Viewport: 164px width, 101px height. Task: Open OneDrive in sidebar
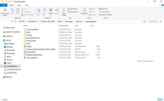coord(9,36)
